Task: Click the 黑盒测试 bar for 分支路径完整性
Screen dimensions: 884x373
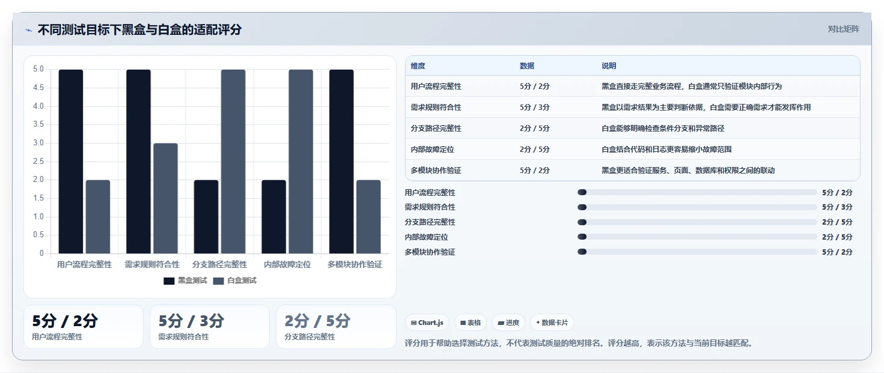Action: tap(206, 217)
